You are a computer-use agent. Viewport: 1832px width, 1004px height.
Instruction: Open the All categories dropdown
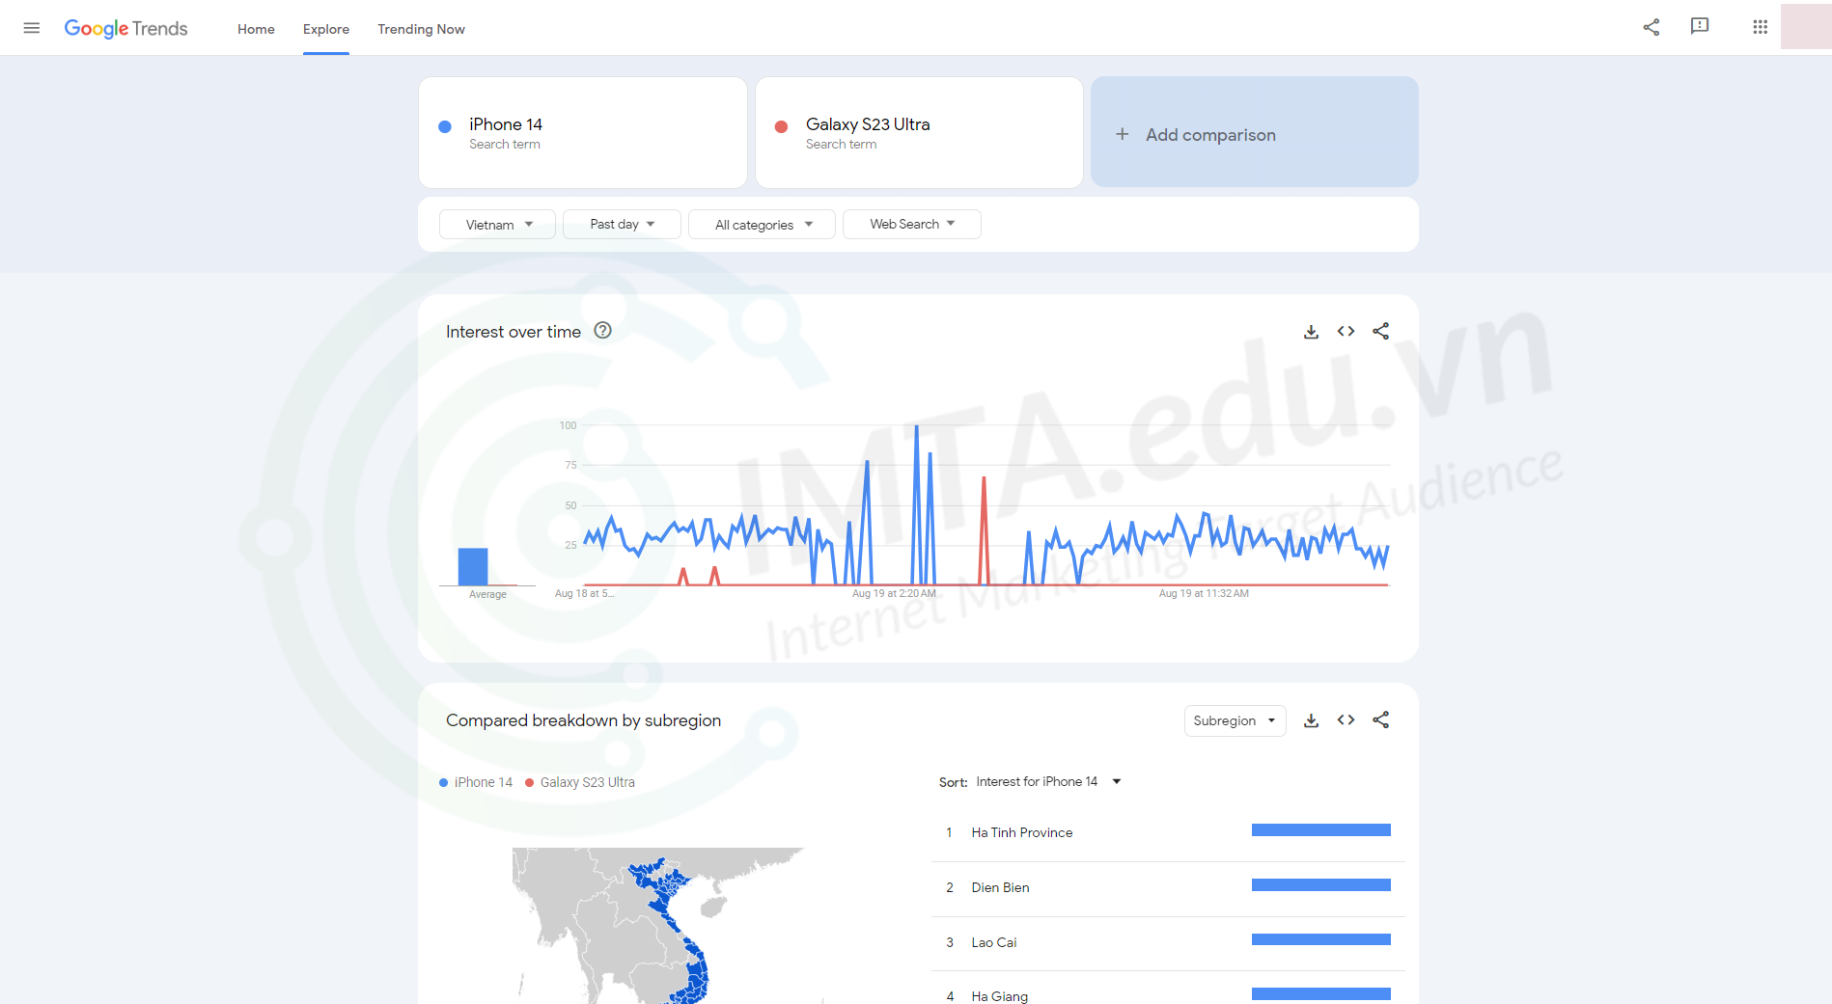[762, 225]
